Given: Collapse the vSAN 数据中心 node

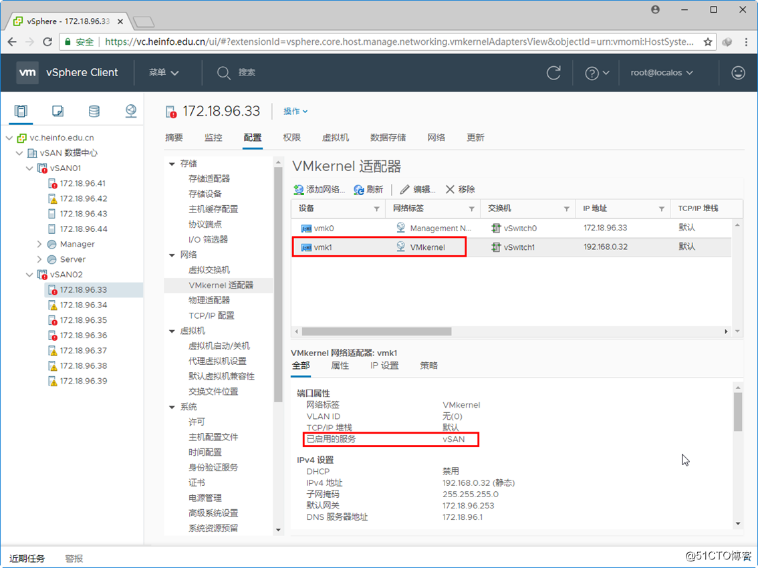Looking at the screenshot, I should click(19, 153).
